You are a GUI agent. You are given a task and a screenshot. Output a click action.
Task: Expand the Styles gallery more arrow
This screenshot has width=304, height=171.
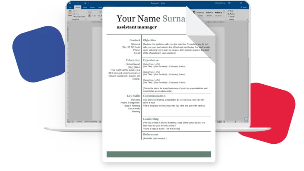pos(224,16)
